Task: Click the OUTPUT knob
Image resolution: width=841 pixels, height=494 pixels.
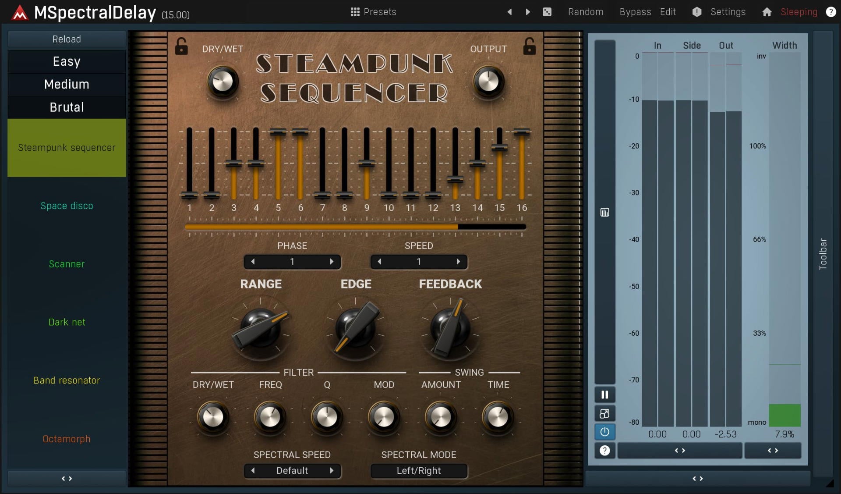Action: [488, 82]
